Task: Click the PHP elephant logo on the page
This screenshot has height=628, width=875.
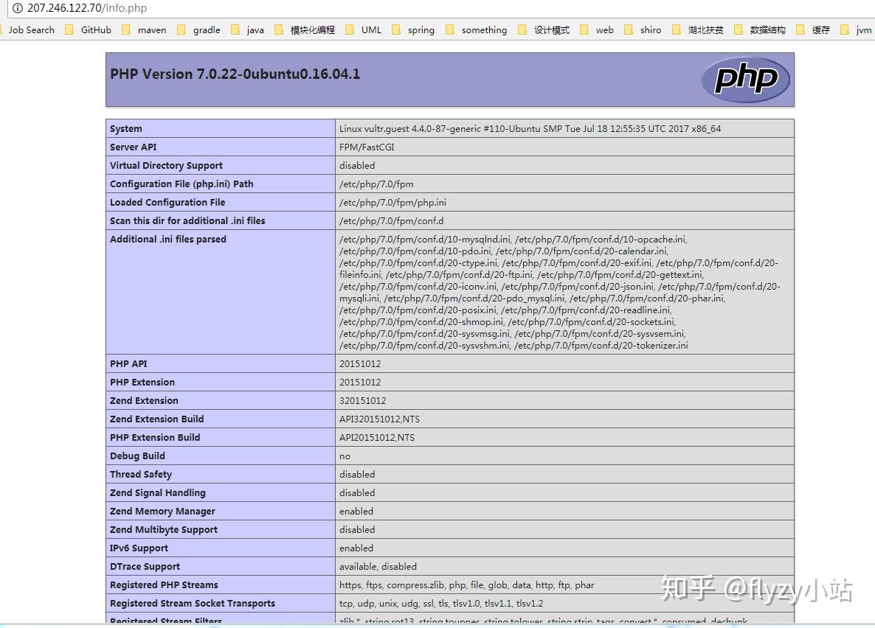Action: (745, 79)
